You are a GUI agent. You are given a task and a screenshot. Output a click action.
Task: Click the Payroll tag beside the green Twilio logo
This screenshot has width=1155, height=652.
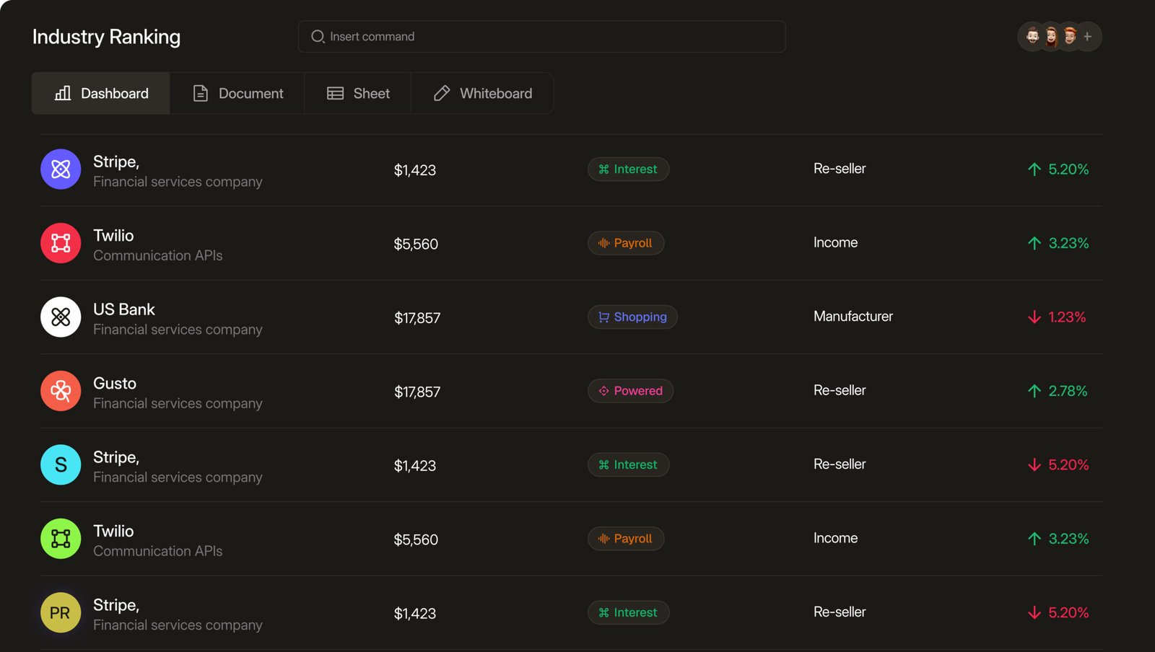pos(626,539)
